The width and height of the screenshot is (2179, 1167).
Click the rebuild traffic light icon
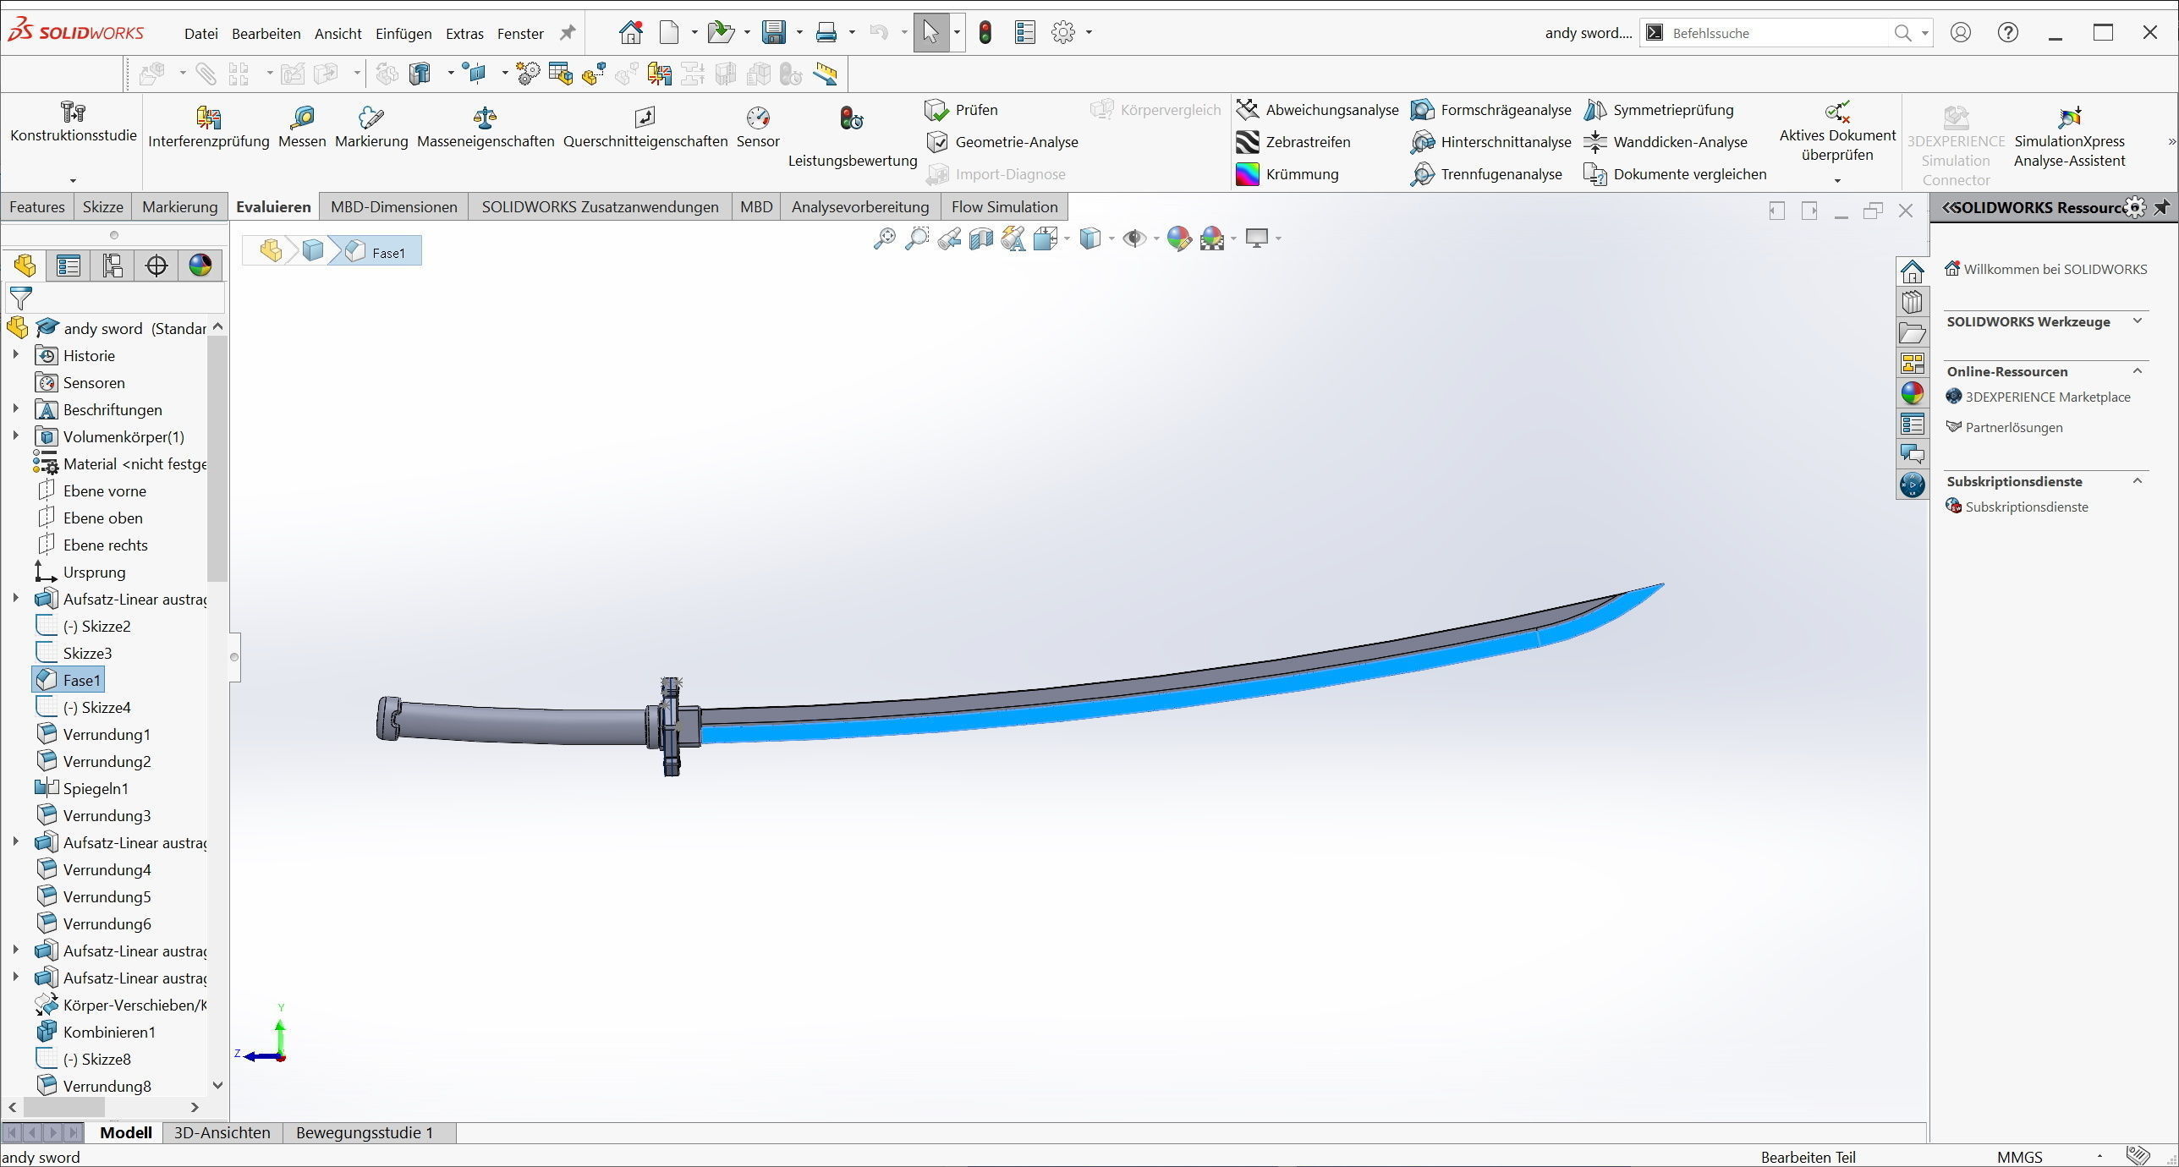click(985, 33)
